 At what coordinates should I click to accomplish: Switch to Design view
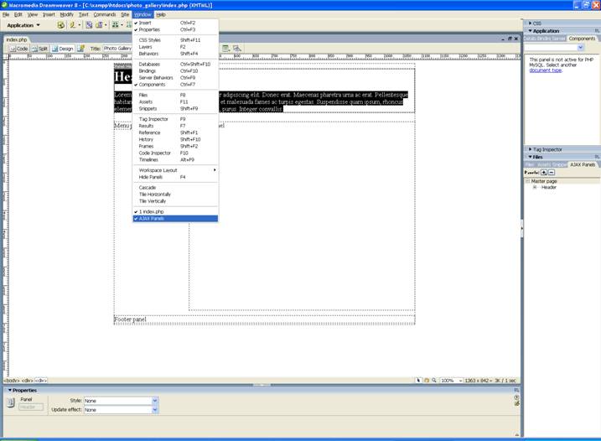[x=63, y=49]
